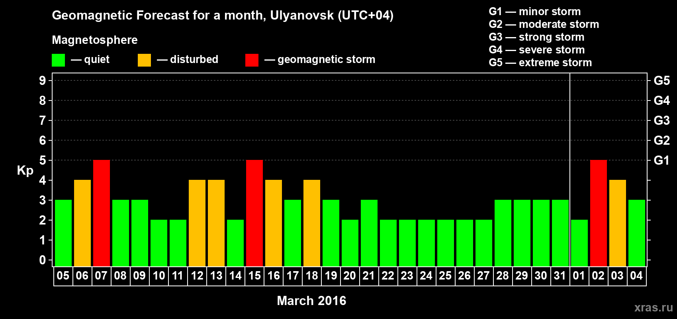Click the orange bar for day 12

(197, 223)
